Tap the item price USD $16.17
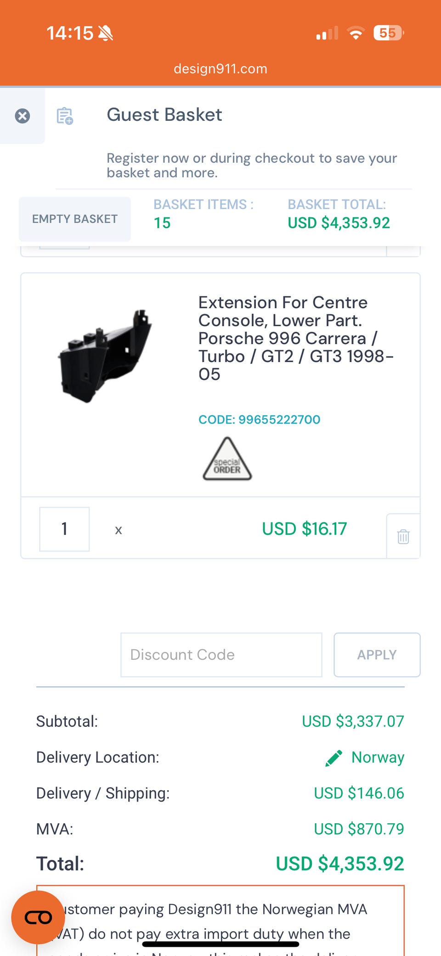Viewport: 441px width, 956px height. [x=305, y=529]
